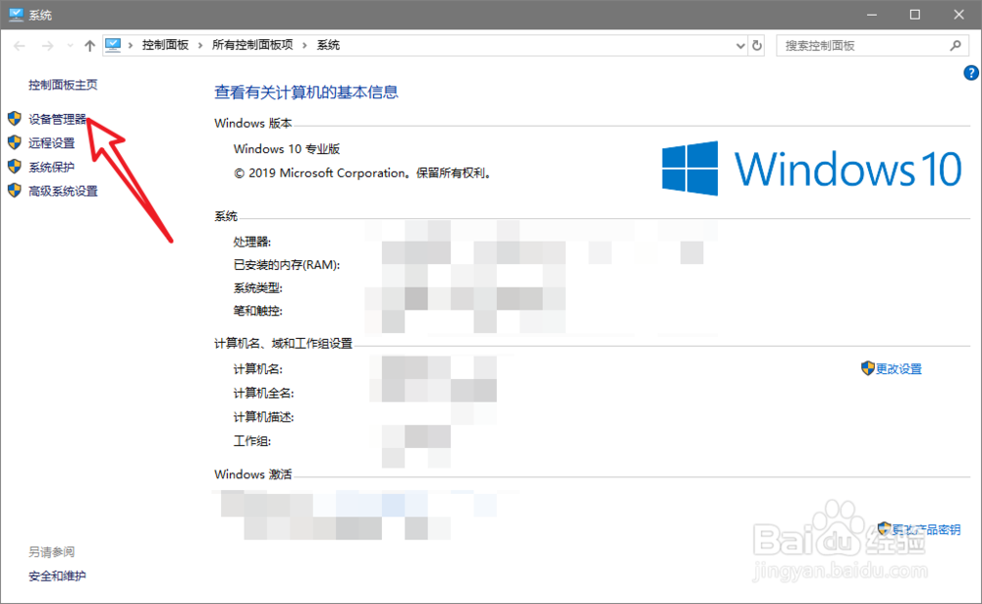Open address bar history dropdown
Viewport: 982px width, 604px height.
740,46
